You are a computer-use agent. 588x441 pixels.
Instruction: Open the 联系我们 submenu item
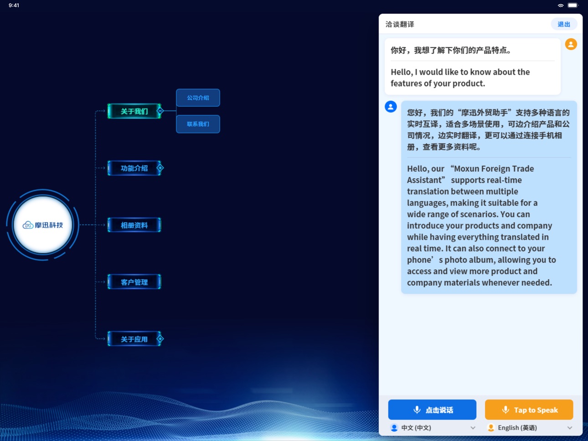pyautogui.click(x=198, y=124)
